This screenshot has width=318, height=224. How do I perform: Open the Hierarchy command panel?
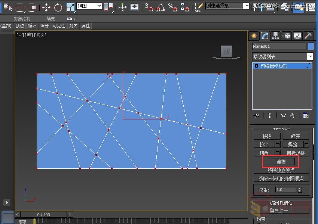tap(276, 35)
